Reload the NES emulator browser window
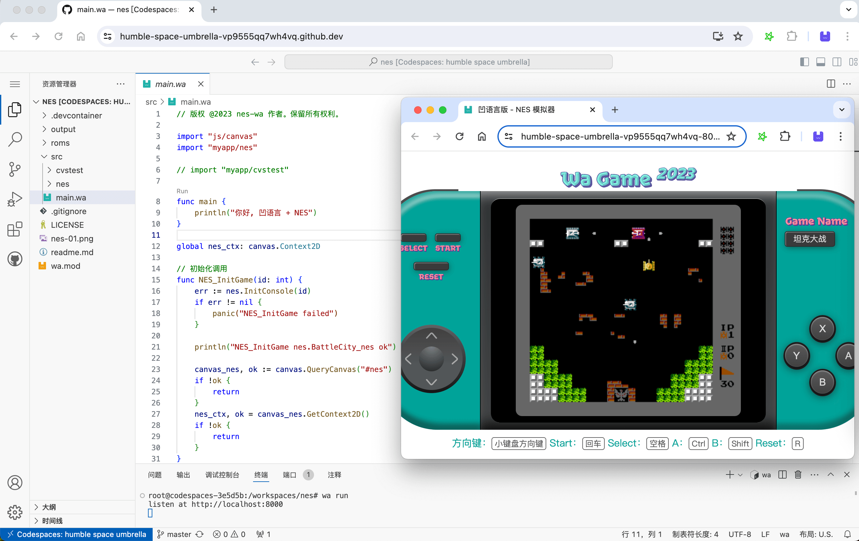 click(460, 137)
